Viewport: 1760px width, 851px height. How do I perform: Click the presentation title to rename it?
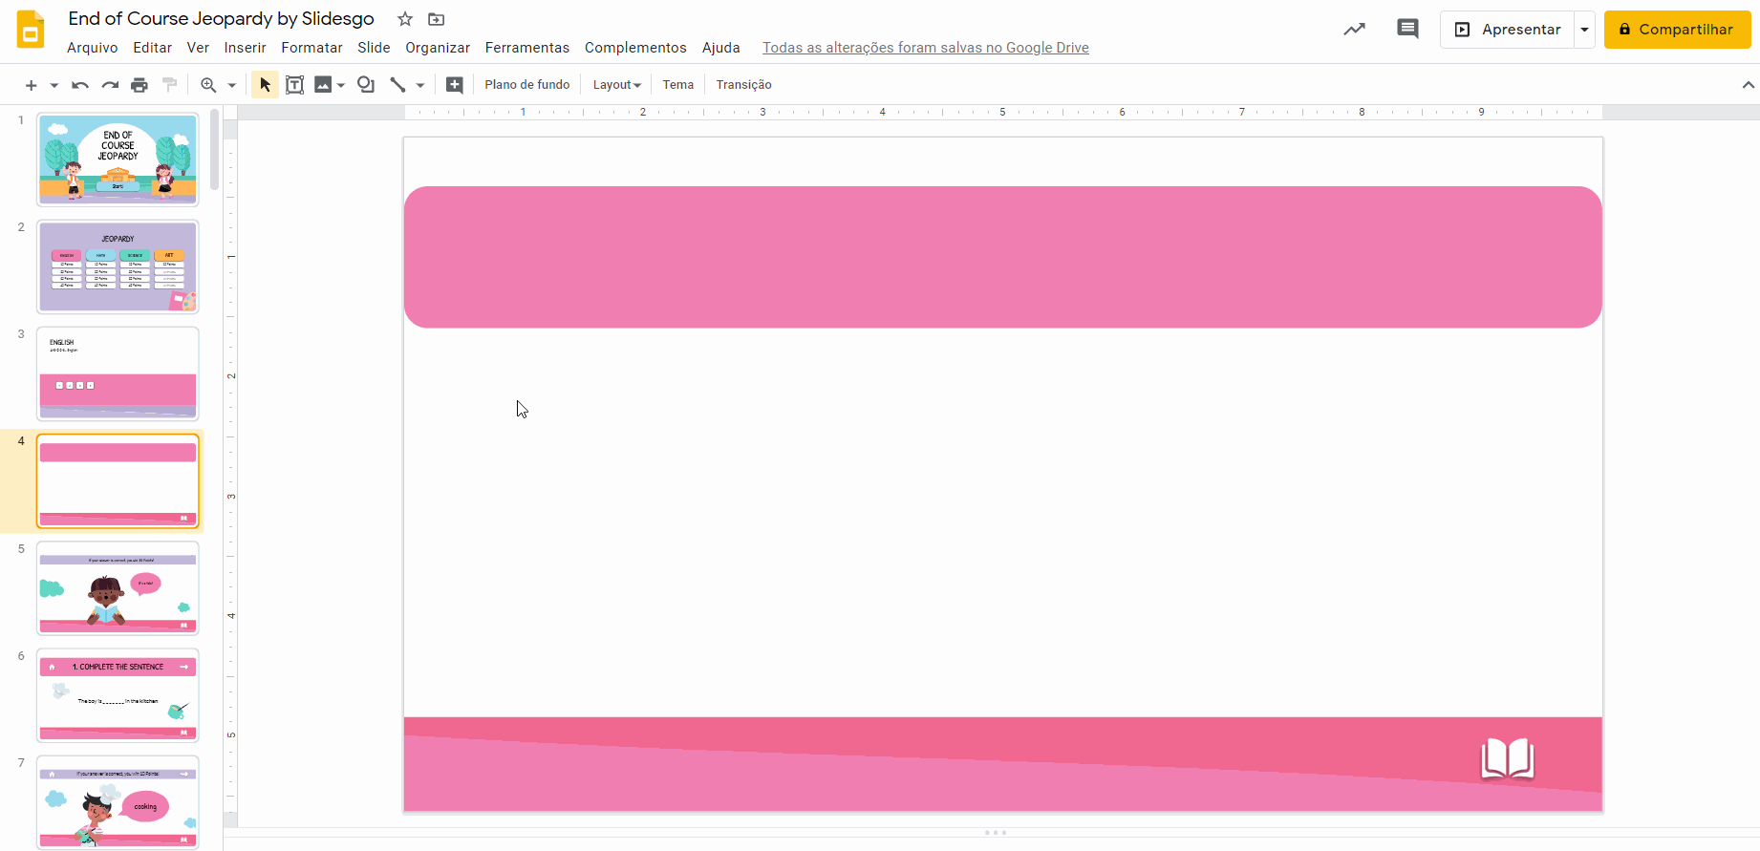point(221,19)
